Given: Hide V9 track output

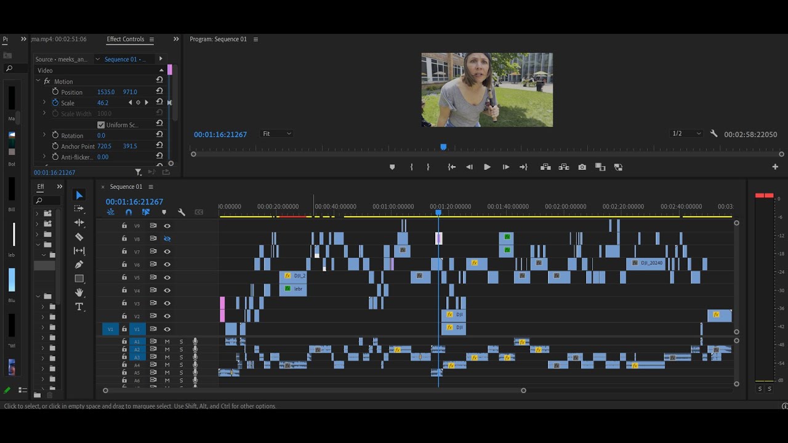Looking at the screenshot, I should point(167,226).
